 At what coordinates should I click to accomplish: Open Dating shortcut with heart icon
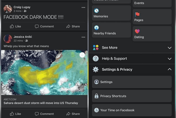click(152, 34)
